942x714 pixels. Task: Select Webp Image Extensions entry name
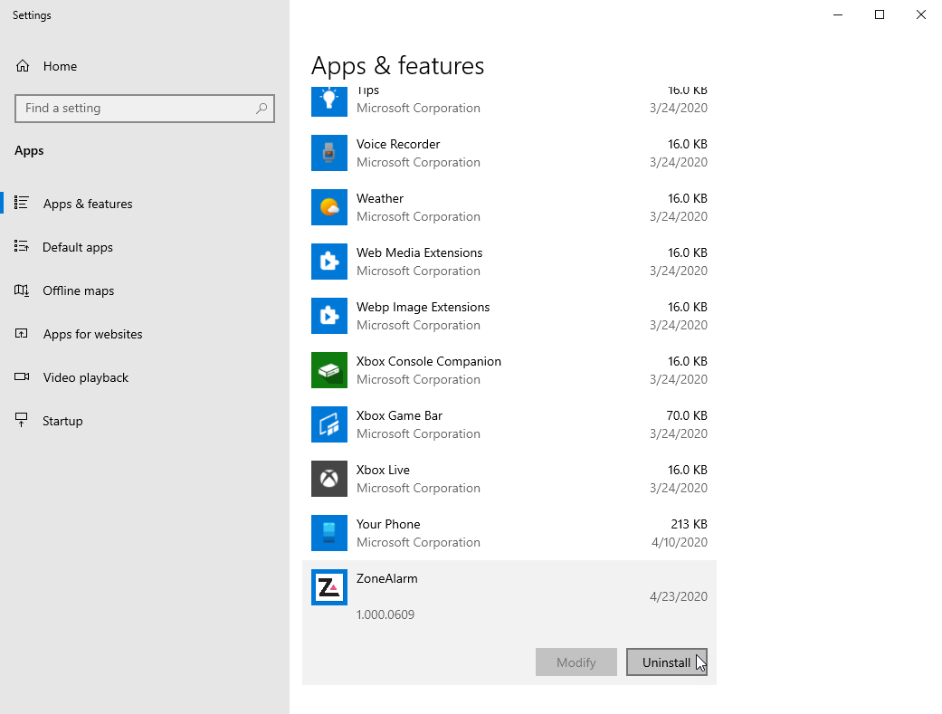[423, 307]
